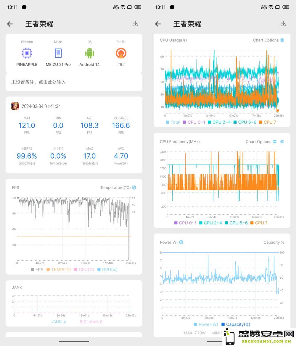Screen dimensions: 296x346
Task: Tap download icon on right screen header
Action: [x=283, y=24]
